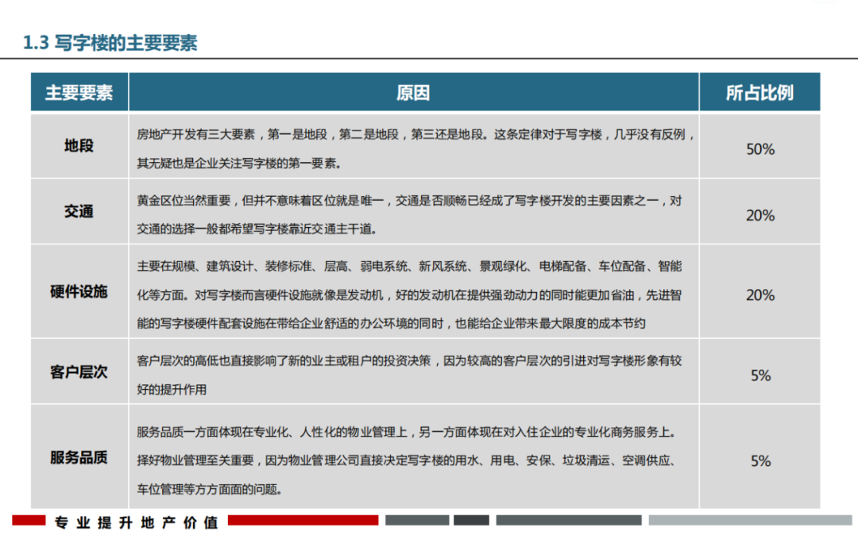Viewport: 858px width, 535px height.
Task: Click the reason text starting '黄金区位当然重要'
Action: [409, 215]
